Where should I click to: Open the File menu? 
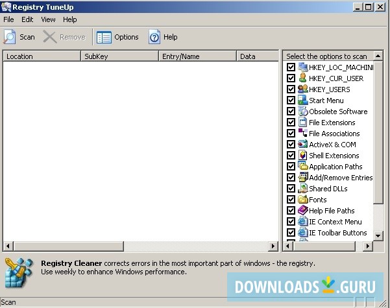point(8,19)
